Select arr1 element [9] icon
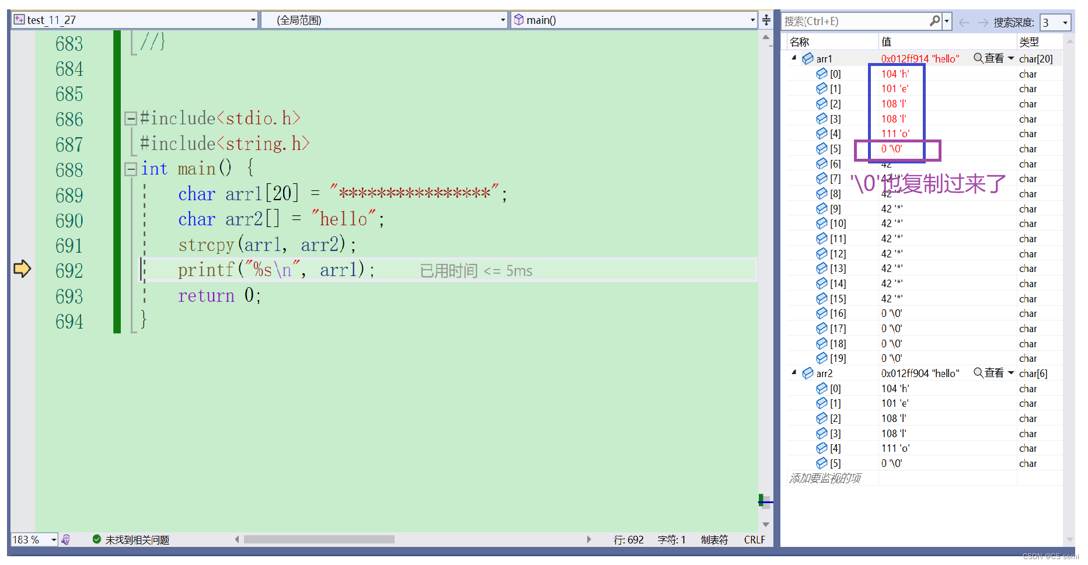Viewport: 1088px width, 565px height. point(822,208)
